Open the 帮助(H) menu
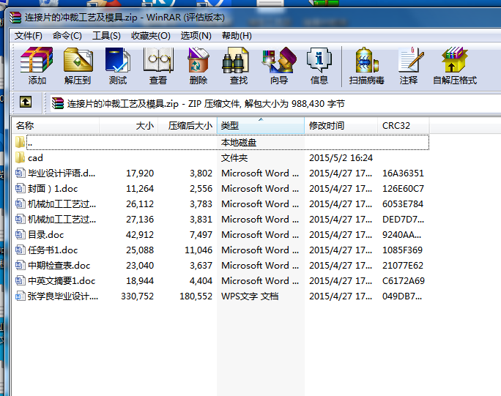 [x=237, y=35]
